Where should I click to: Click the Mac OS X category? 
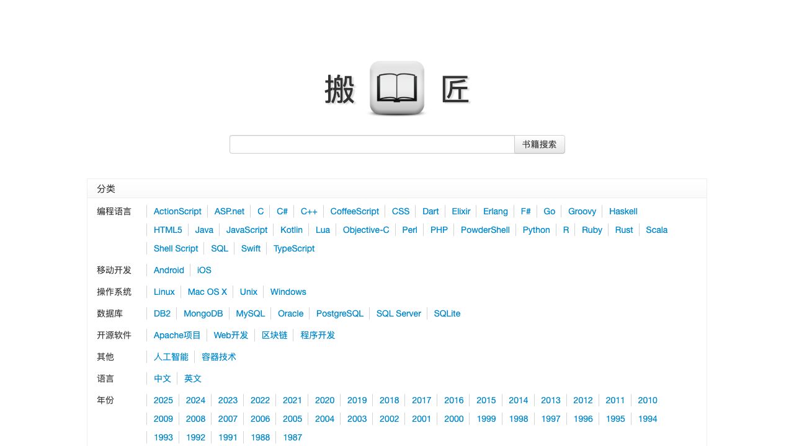[207, 292]
